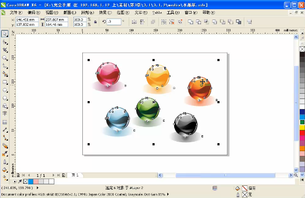Select the Pick tool in toolbox
Image resolution: width=305 pixels, height=198 pixels.
[5, 34]
